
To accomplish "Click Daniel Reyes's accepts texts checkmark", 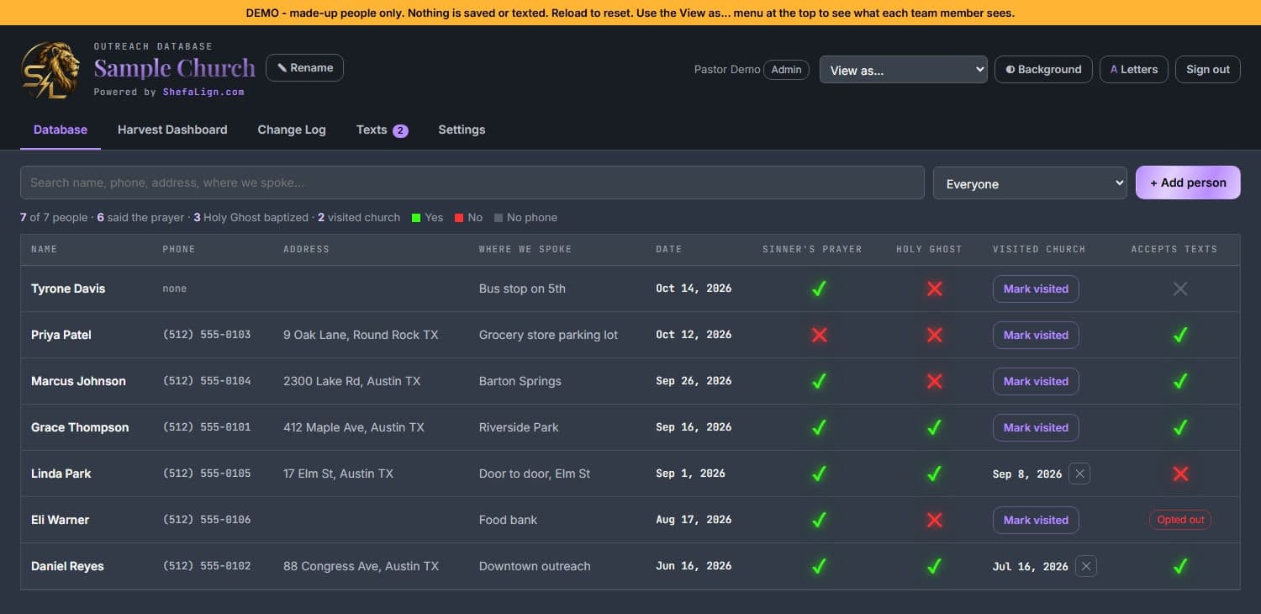I will click(x=1180, y=566).
